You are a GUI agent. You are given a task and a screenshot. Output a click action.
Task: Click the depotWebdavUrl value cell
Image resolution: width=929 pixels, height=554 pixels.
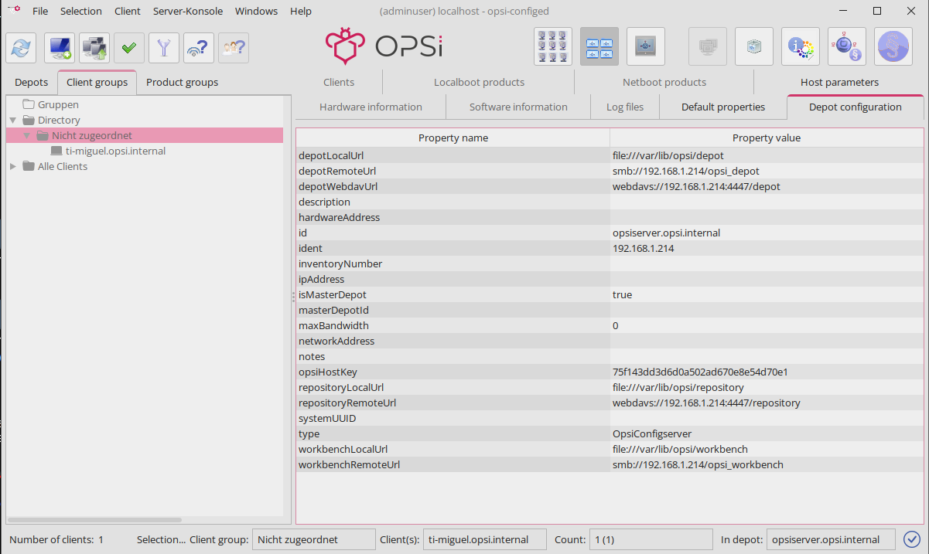(767, 186)
